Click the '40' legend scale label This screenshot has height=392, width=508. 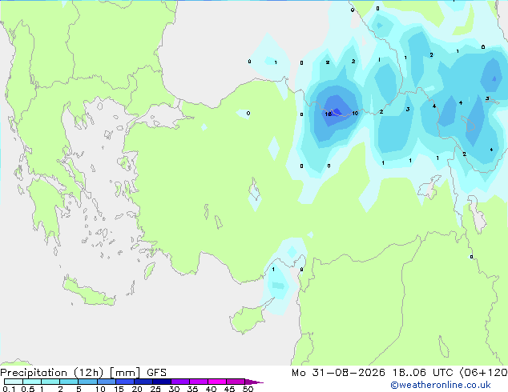[211, 389]
